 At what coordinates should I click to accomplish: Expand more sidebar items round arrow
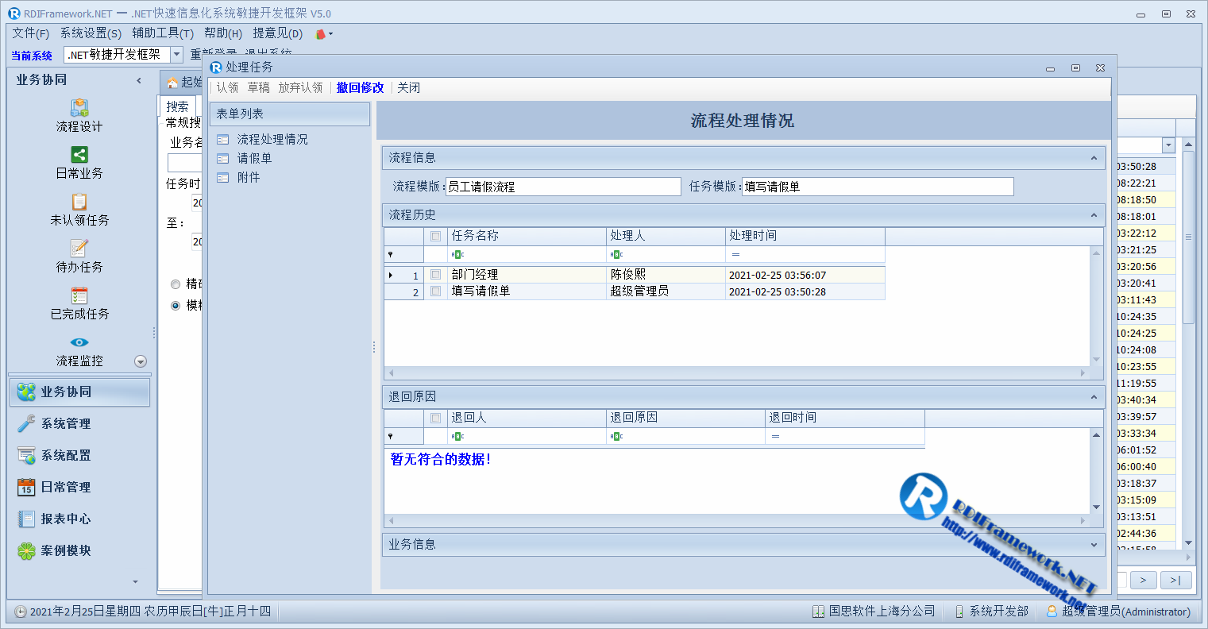click(x=141, y=361)
